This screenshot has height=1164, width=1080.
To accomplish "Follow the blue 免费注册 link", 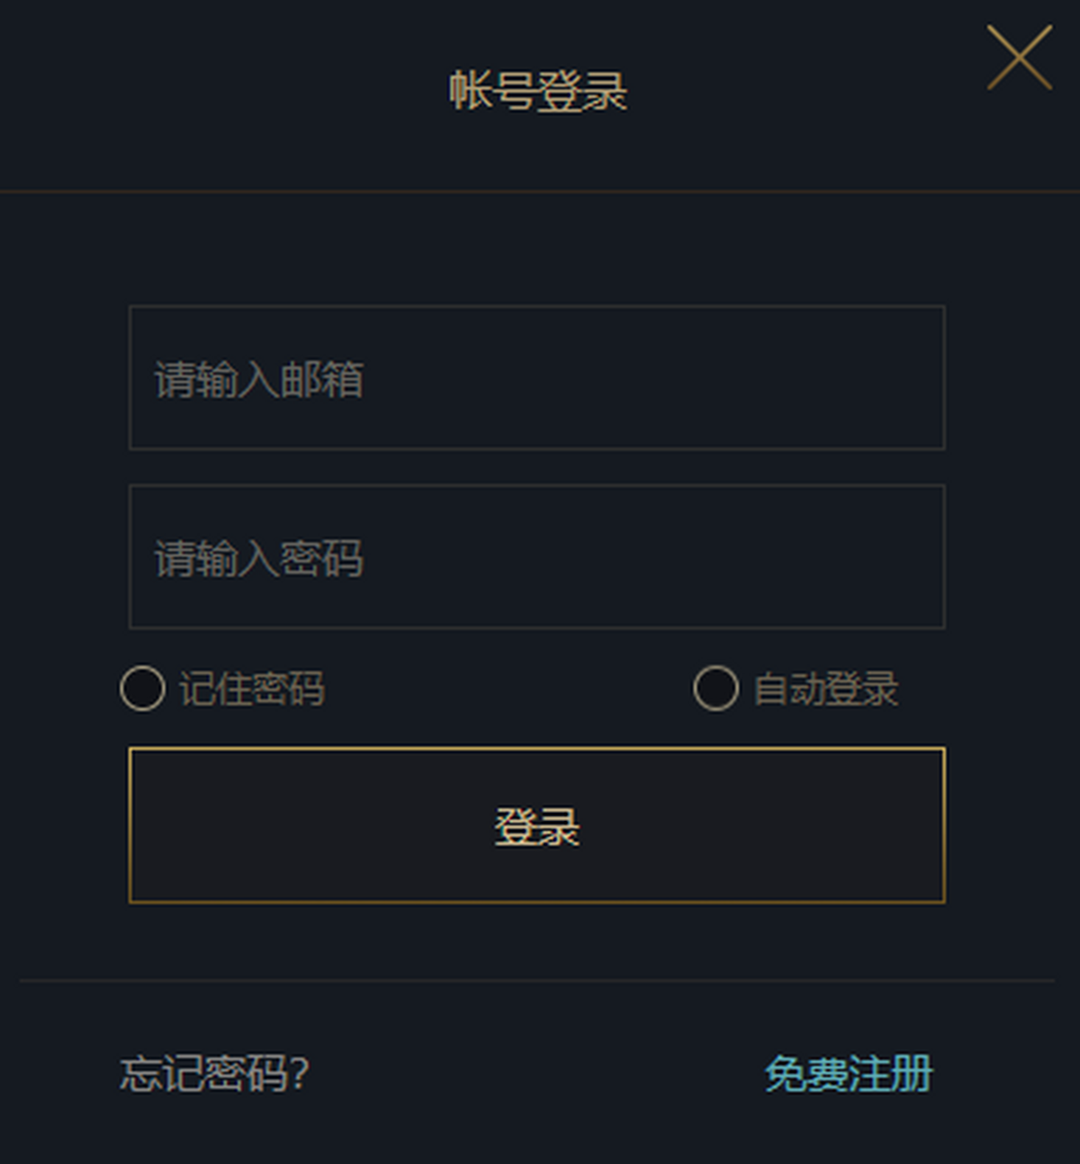I will pyautogui.click(x=848, y=1073).
